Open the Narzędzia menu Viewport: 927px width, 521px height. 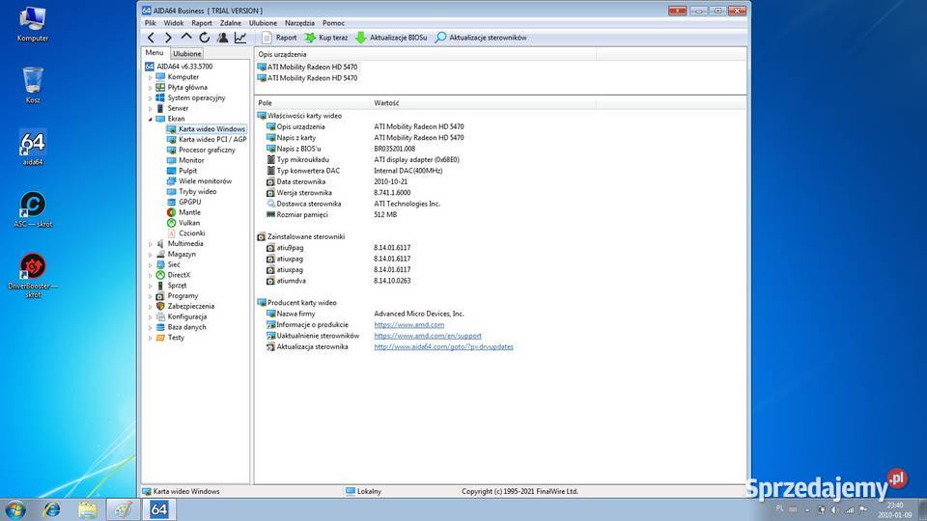299,23
